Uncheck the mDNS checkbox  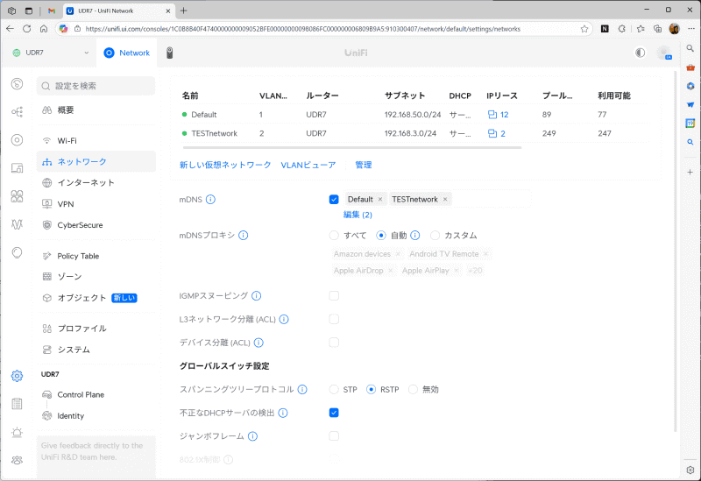click(x=334, y=200)
